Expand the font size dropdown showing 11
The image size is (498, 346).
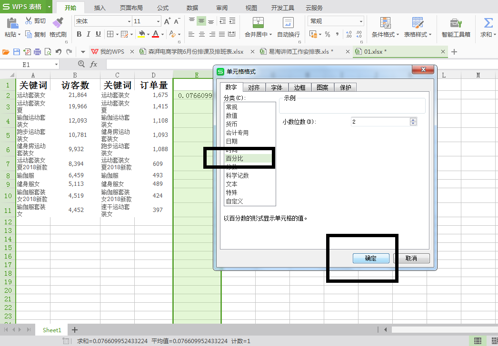[158, 21]
